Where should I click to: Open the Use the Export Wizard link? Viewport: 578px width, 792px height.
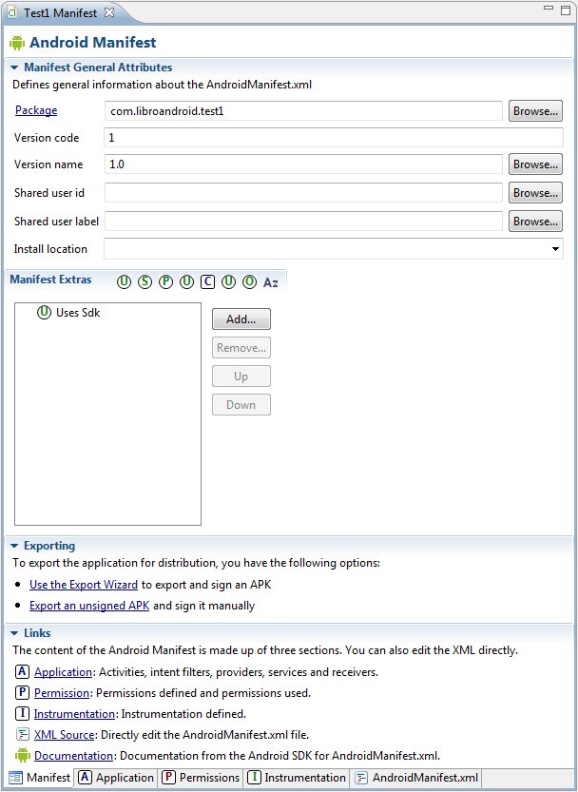84,585
